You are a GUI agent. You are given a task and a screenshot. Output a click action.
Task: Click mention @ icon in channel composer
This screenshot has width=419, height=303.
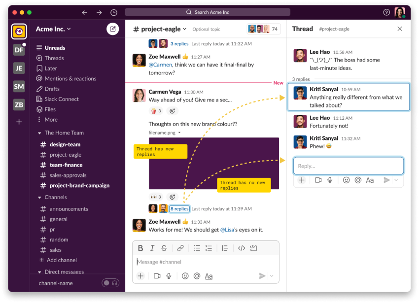tap(197, 276)
